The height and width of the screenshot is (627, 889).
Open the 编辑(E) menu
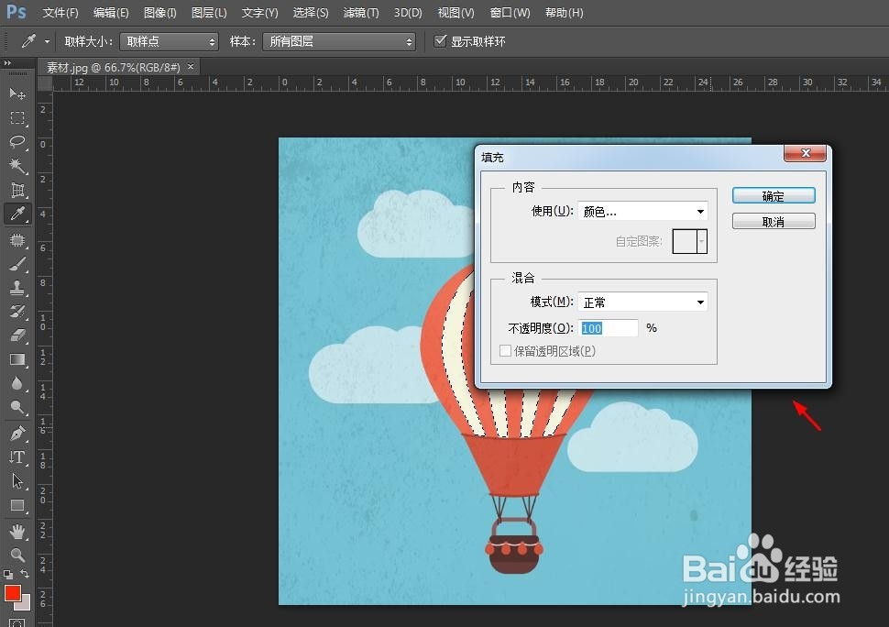tap(111, 13)
